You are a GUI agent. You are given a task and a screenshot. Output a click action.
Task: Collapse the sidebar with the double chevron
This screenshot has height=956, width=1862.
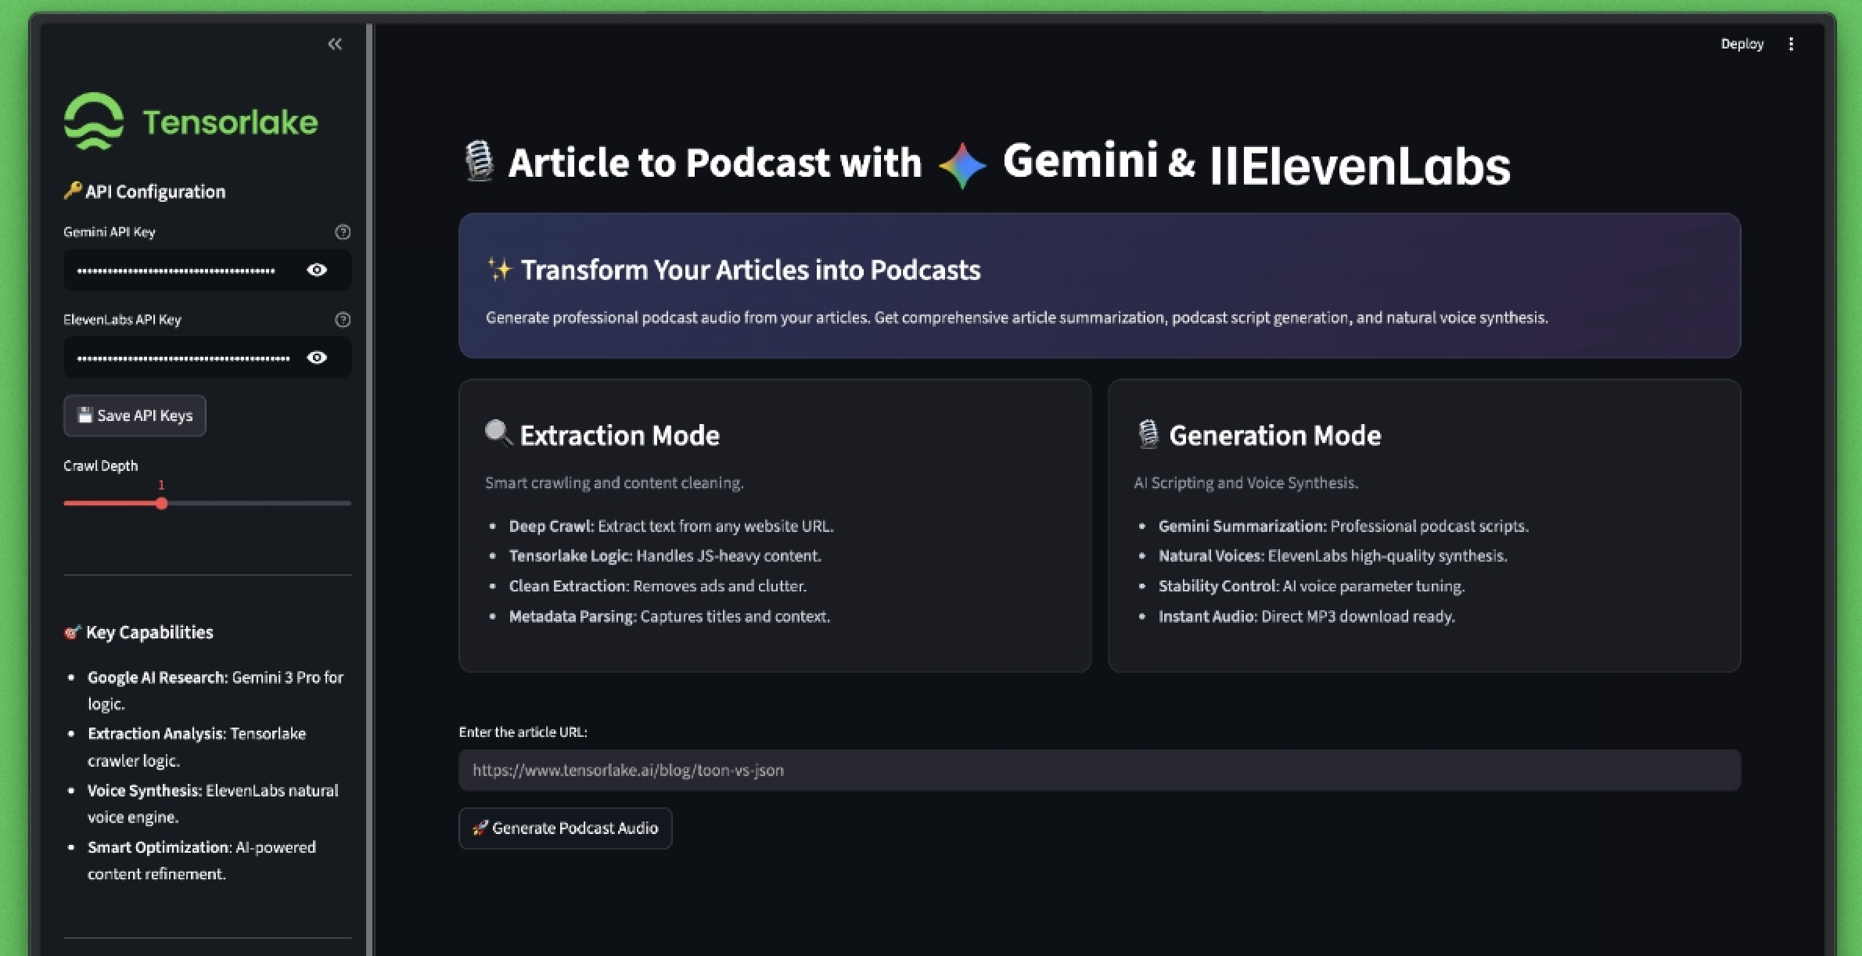coord(335,44)
